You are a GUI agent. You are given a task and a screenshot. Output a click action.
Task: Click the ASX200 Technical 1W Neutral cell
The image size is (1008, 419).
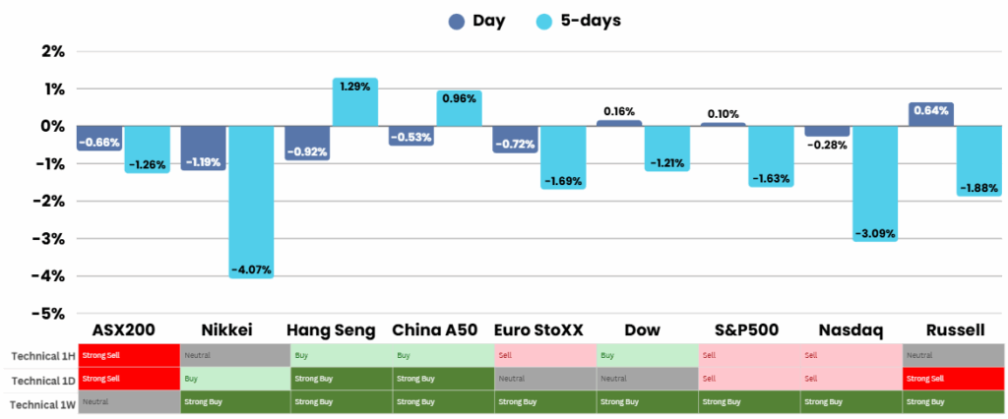point(130,402)
